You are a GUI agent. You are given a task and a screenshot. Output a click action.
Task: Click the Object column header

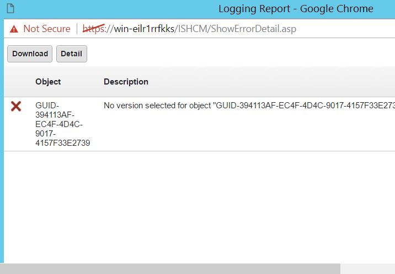[48, 82]
